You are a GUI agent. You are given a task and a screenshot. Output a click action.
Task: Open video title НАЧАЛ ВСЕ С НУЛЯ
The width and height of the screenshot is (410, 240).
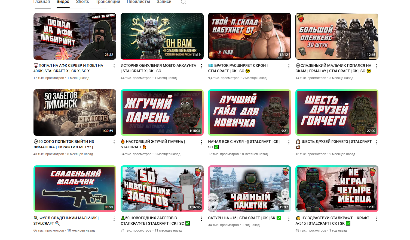point(244,144)
